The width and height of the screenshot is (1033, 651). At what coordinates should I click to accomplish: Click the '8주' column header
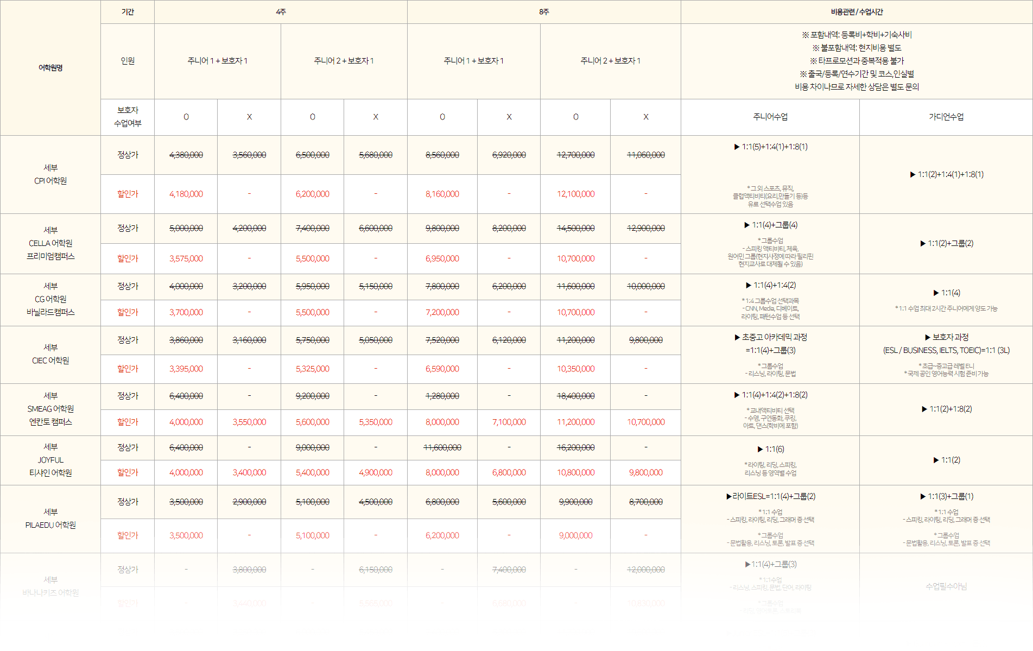(x=544, y=12)
